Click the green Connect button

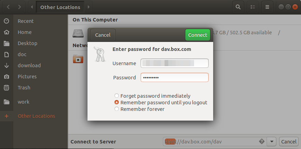[x=198, y=35]
